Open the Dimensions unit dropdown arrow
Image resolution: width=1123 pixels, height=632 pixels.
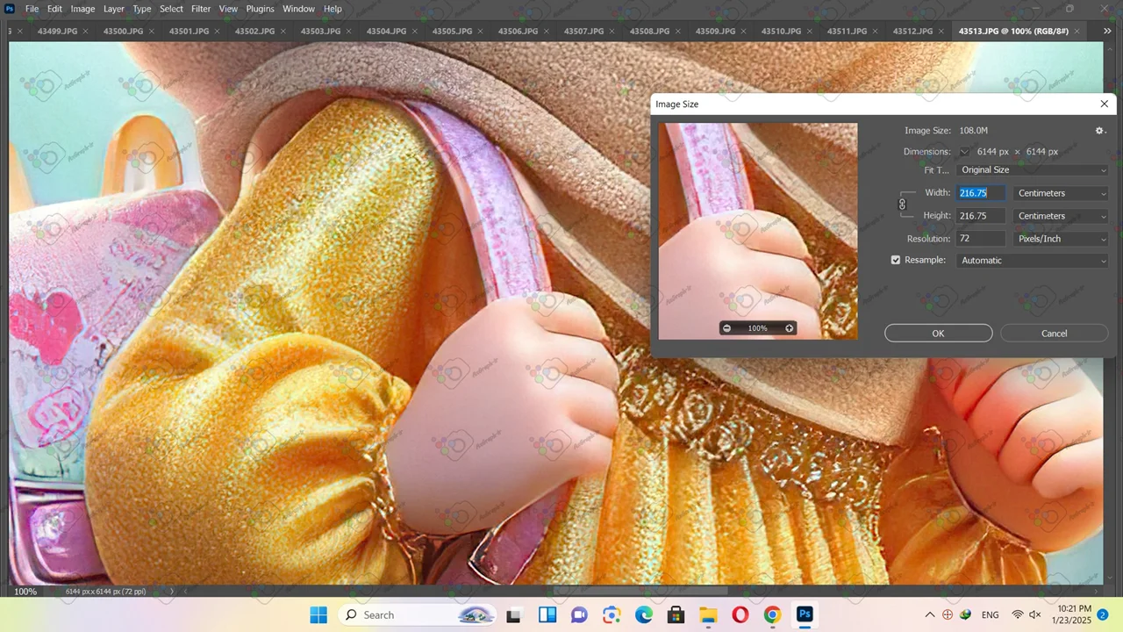point(965,152)
